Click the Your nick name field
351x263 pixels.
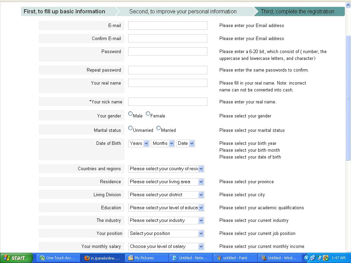pyautogui.click(x=168, y=102)
